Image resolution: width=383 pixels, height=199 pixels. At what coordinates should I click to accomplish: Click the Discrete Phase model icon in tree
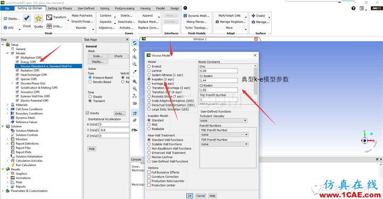tap(18, 83)
